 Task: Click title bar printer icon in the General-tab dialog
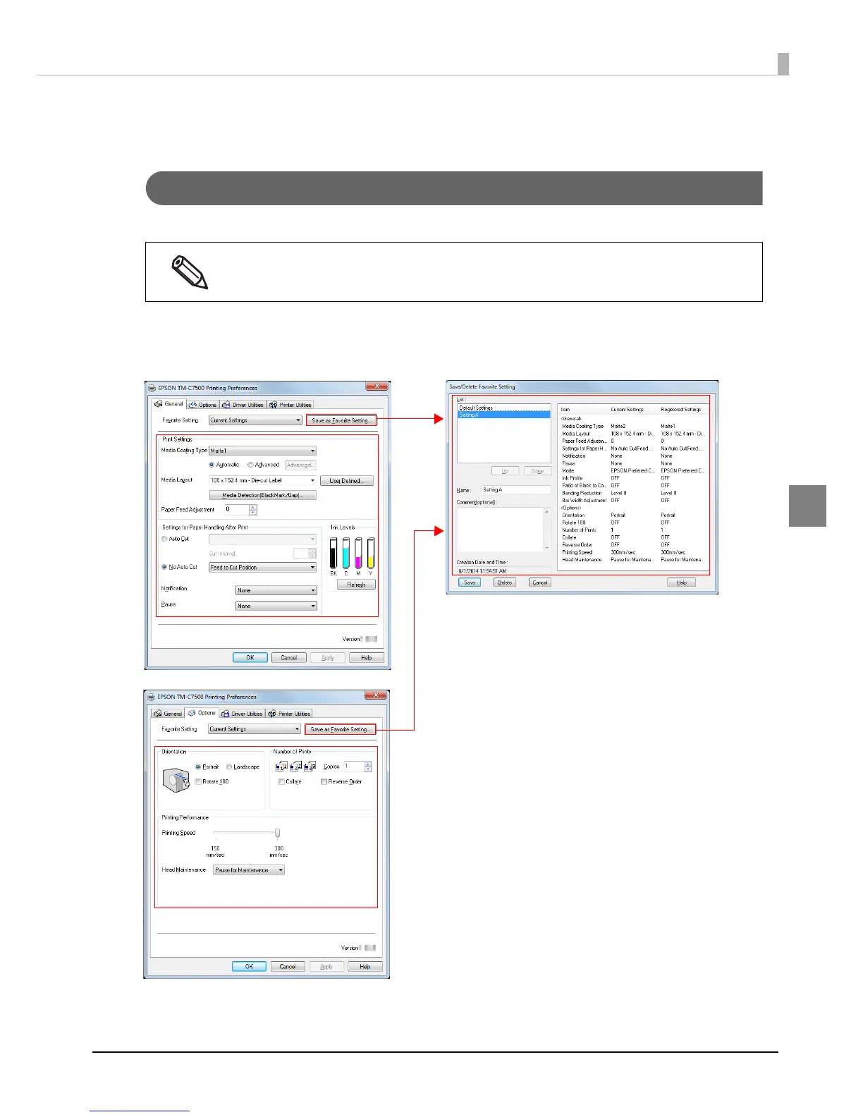(152, 388)
